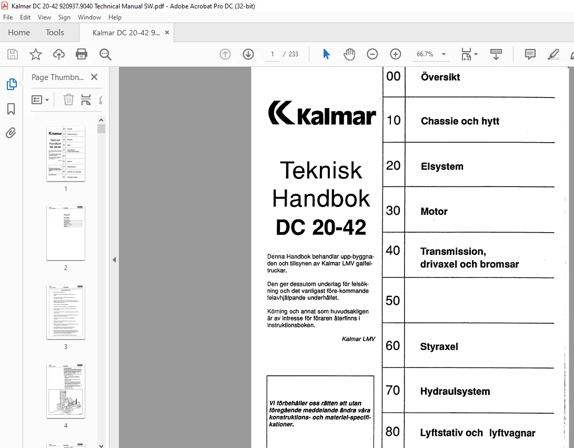Screen dimensions: 574x448
Task: Select the Kalmar DC 20-42 document tab
Action: tap(126, 33)
